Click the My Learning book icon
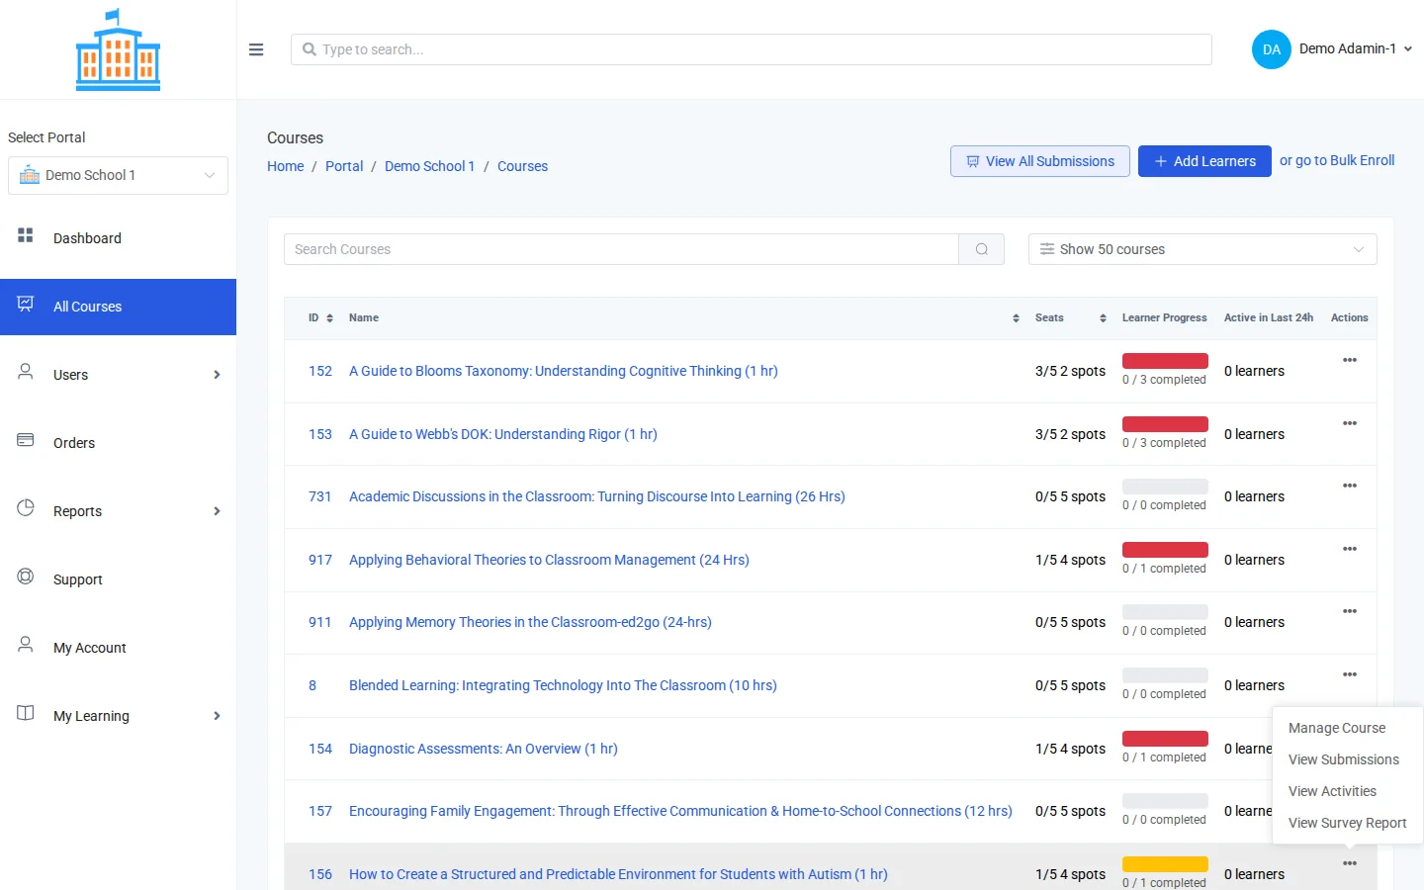This screenshot has height=890, width=1424. pos(26,713)
